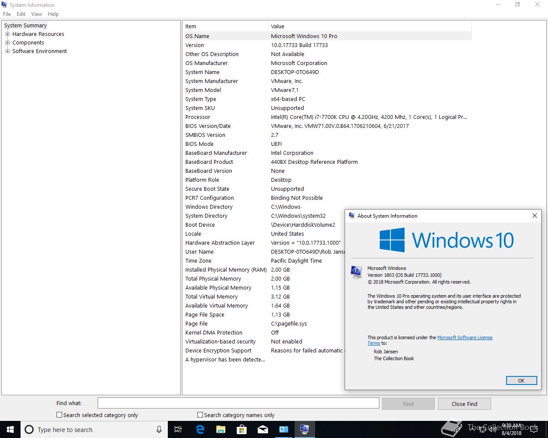
Task: Select the BIOS Mode row
Action: (328, 144)
